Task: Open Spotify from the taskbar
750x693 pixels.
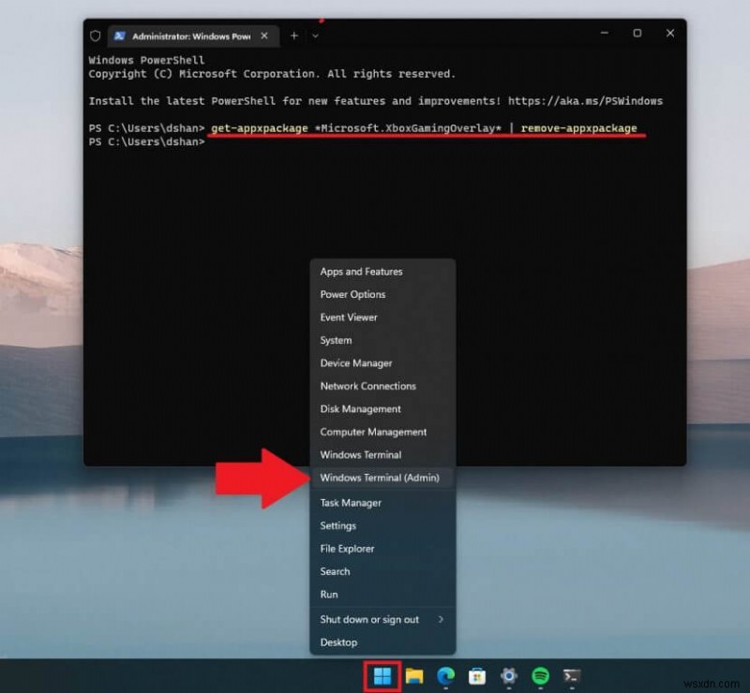Action: tap(539, 675)
